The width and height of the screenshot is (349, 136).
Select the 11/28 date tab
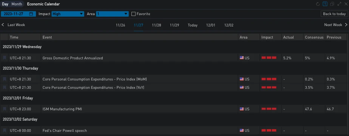pos(156,25)
